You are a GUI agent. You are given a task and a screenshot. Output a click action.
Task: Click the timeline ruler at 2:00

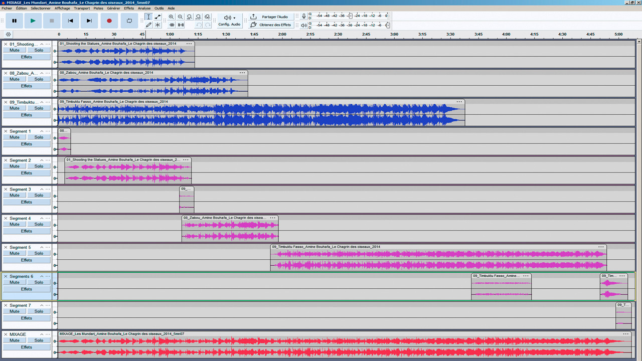point(281,35)
